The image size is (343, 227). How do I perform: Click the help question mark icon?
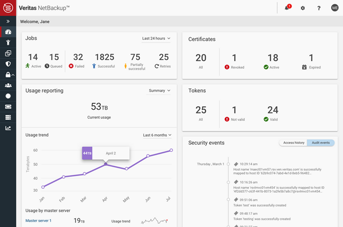point(319,8)
